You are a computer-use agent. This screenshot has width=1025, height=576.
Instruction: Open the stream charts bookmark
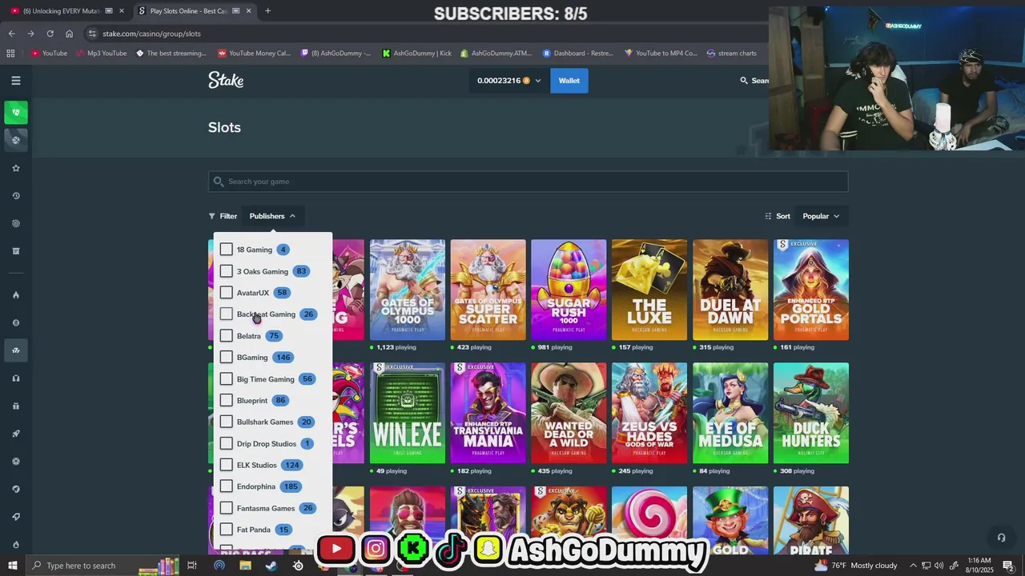[x=731, y=54]
